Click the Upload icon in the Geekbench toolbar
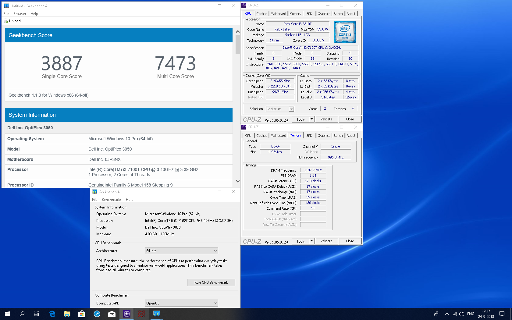512x320 pixels. click(x=6, y=21)
